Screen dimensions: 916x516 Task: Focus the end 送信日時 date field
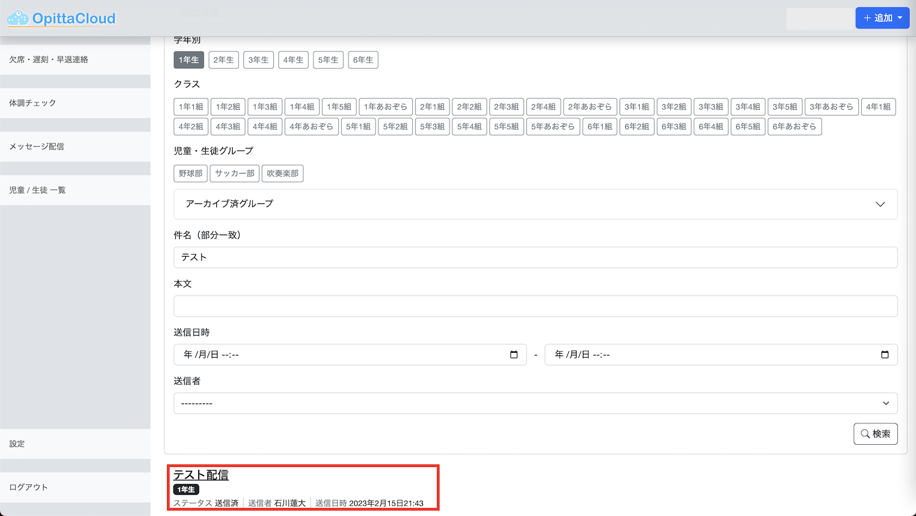pos(721,355)
